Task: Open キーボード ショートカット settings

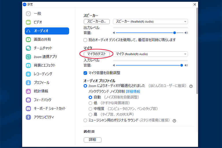Action: coord(47,109)
